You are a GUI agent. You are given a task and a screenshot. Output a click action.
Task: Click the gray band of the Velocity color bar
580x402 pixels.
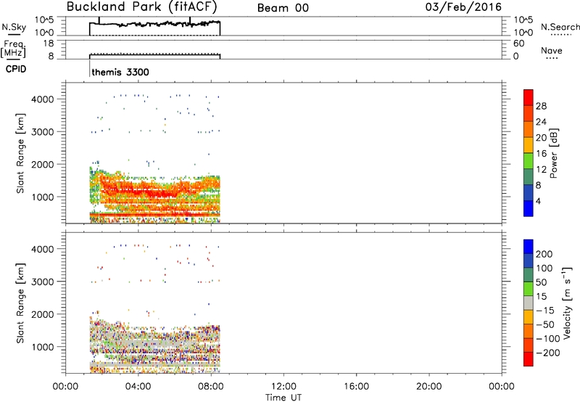point(529,303)
